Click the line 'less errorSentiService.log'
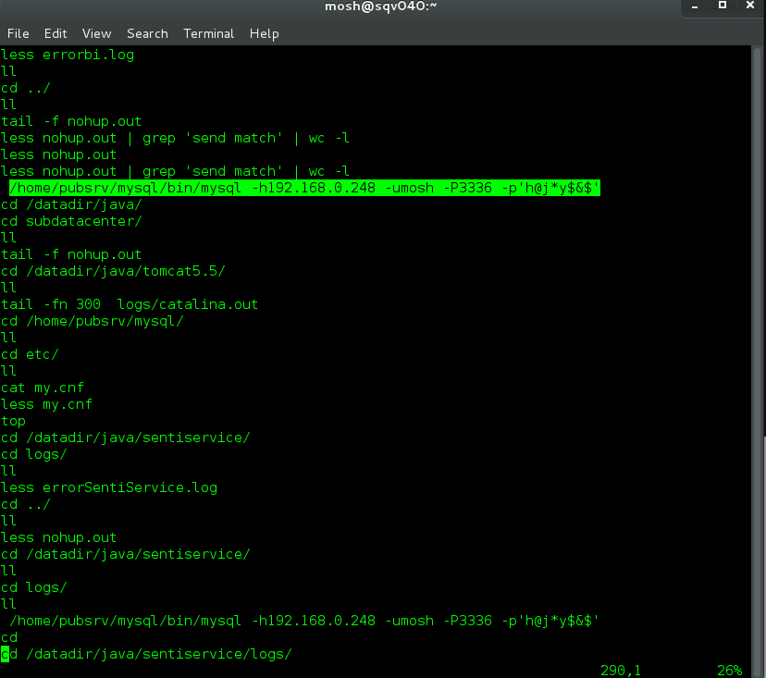 pyautogui.click(x=109, y=487)
